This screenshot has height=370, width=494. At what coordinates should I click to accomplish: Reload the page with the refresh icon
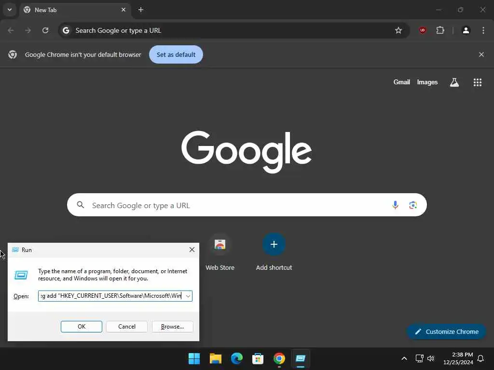coord(45,30)
